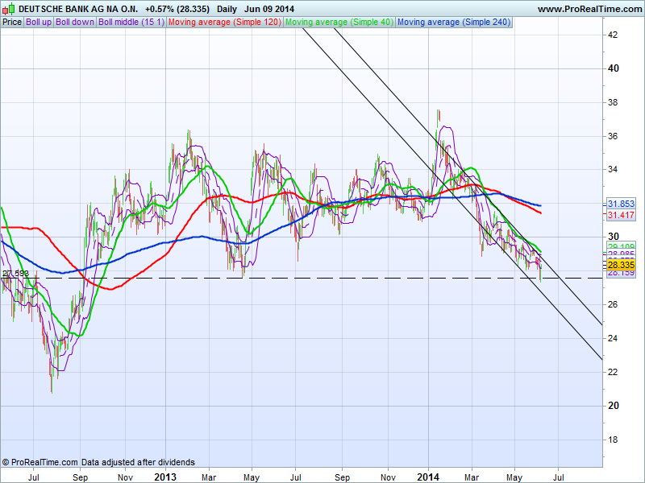Click the Daily timeframe label
The width and height of the screenshot is (645, 483).
pyautogui.click(x=227, y=9)
